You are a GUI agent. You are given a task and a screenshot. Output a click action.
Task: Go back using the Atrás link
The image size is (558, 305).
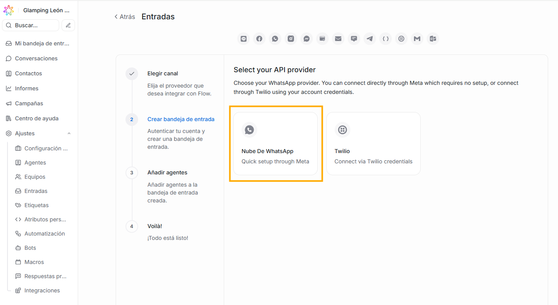(125, 17)
